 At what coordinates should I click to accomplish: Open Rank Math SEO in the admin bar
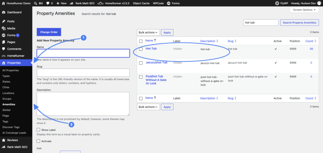click(82, 3)
